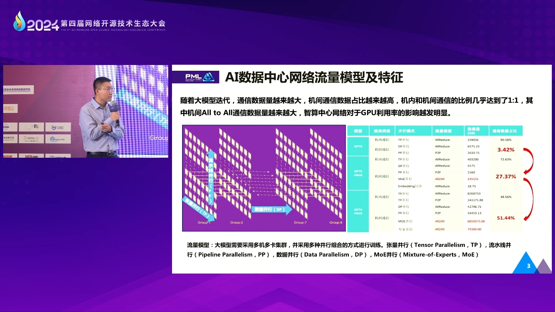The width and height of the screenshot is (555, 312).
Task: Select the speaker video thumbnail
Action: 86,111
